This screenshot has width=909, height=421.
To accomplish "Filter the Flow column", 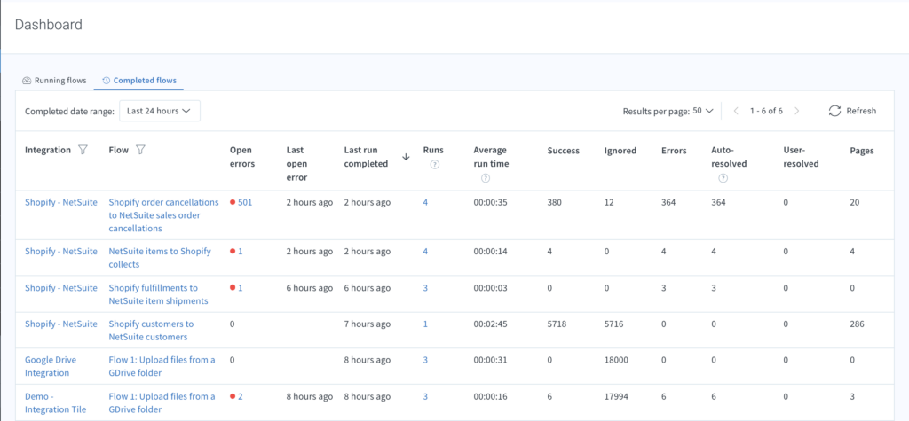I will point(140,150).
